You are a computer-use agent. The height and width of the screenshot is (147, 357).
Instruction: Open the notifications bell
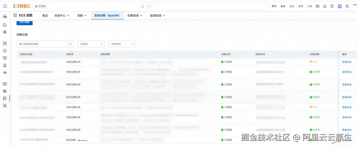325,6
